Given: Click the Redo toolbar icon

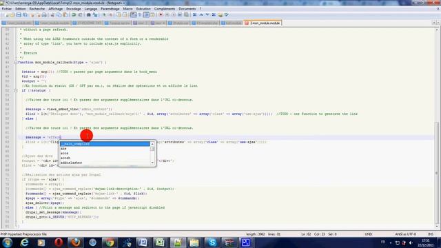Looking at the screenshot, I should pos(80,14).
